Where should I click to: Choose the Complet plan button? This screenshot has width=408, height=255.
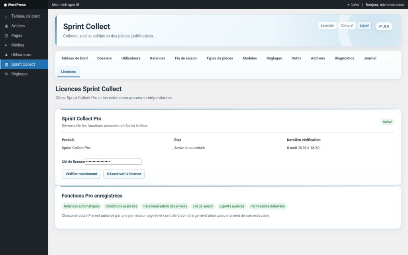point(347,25)
